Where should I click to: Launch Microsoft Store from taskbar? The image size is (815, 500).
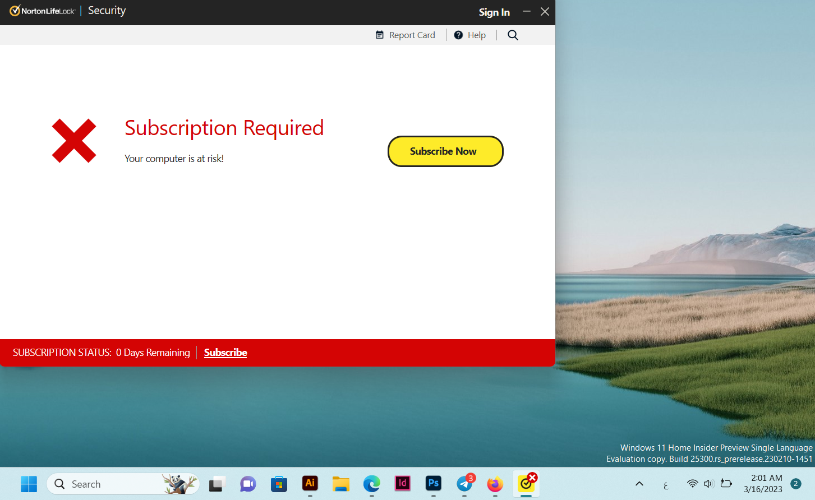pos(279,484)
